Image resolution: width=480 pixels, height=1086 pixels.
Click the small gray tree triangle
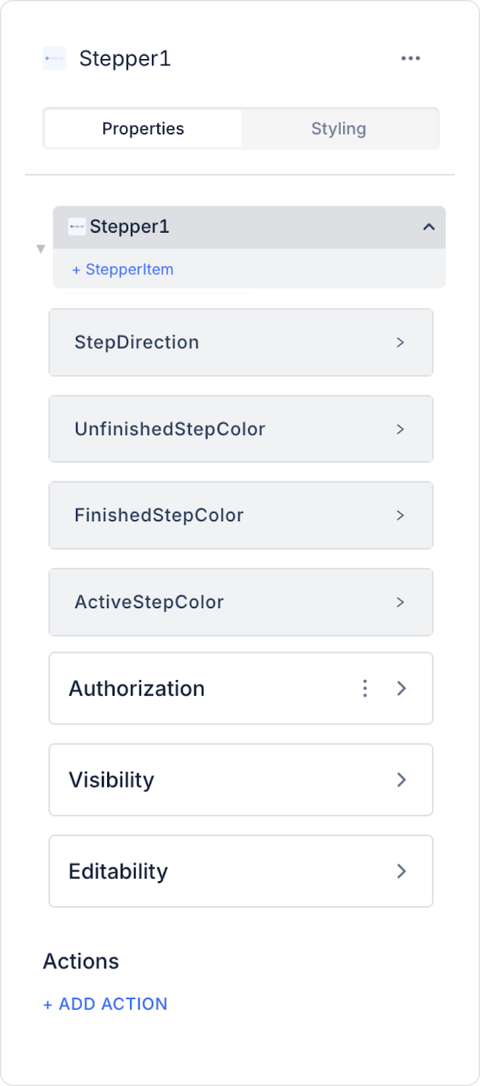(x=41, y=249)
